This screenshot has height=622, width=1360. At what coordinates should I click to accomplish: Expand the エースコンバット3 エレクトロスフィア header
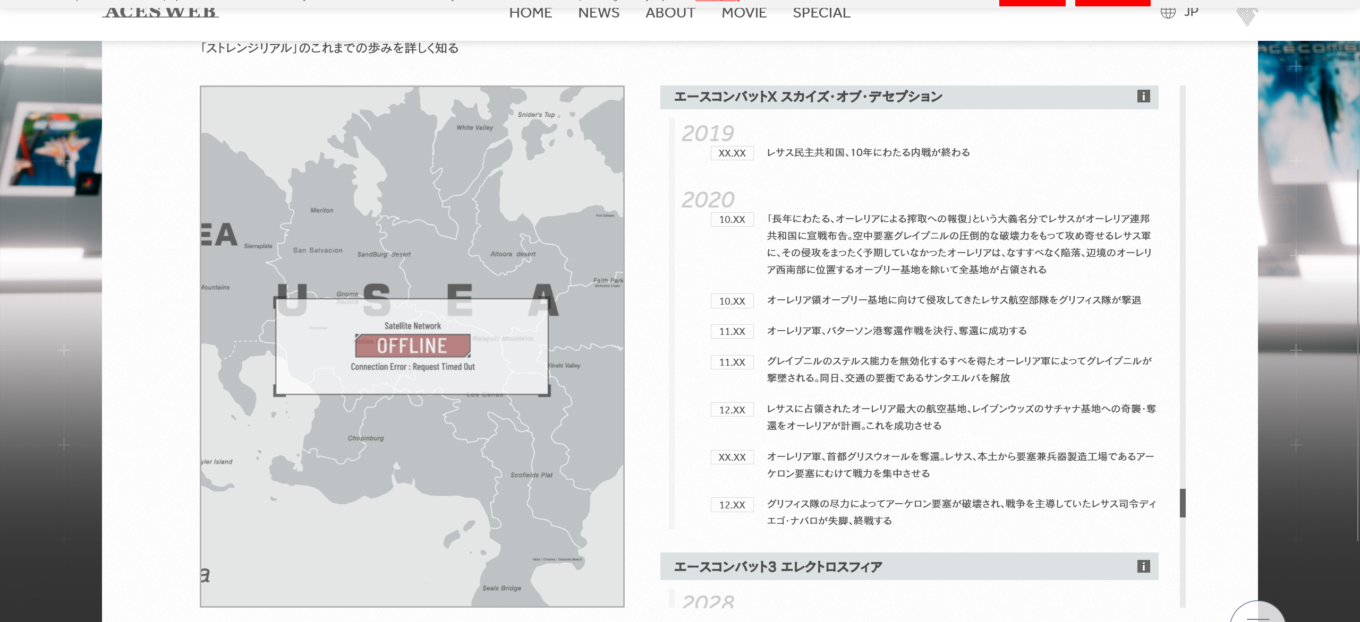909,566
